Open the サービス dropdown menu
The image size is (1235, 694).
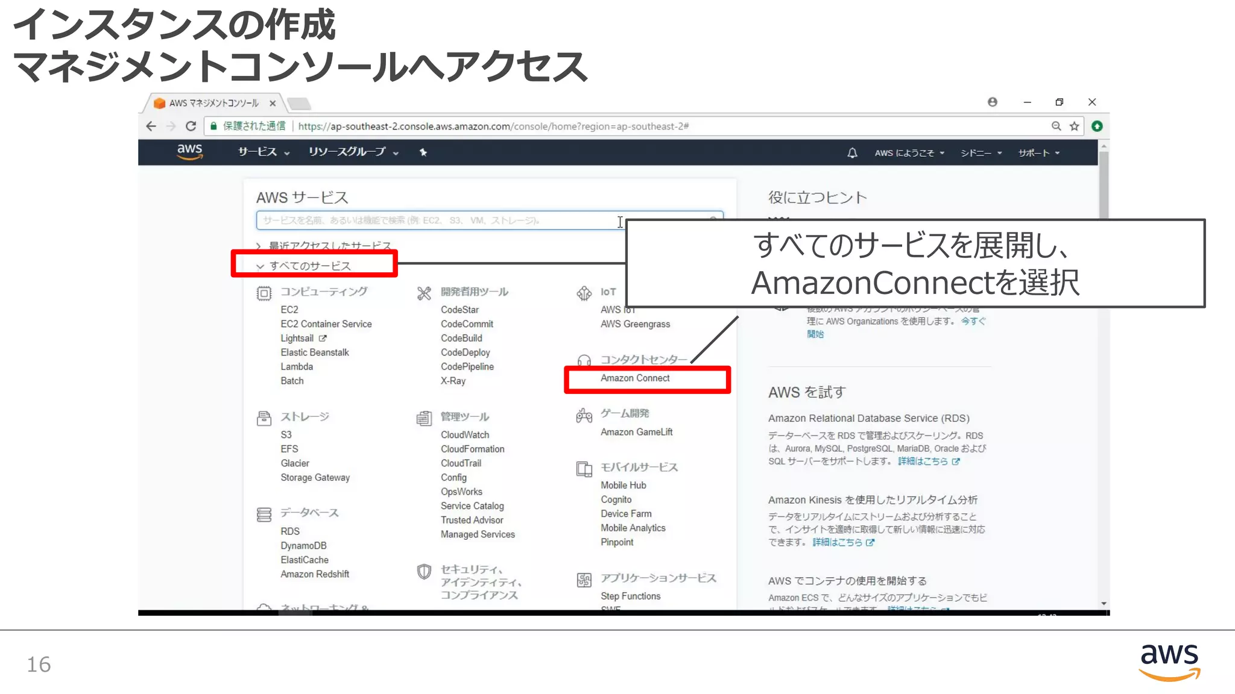click(x=264, y=152)
